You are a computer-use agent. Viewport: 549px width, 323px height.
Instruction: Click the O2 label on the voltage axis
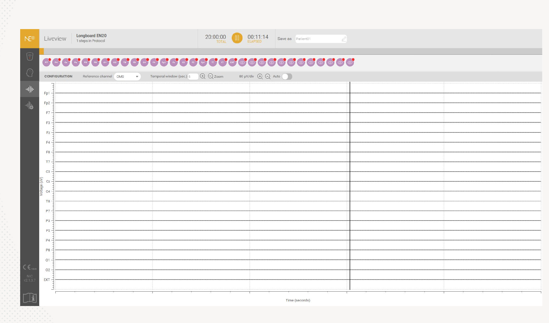pos(48,270)
